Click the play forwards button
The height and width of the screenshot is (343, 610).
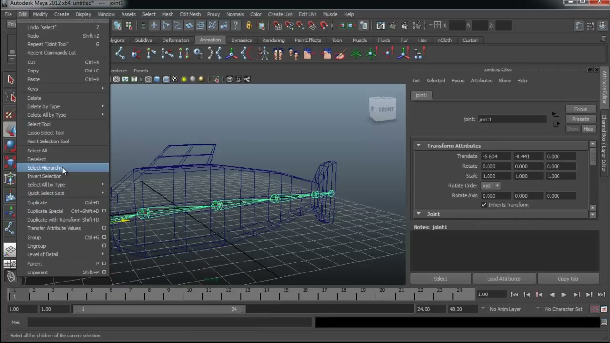(564, 295)
